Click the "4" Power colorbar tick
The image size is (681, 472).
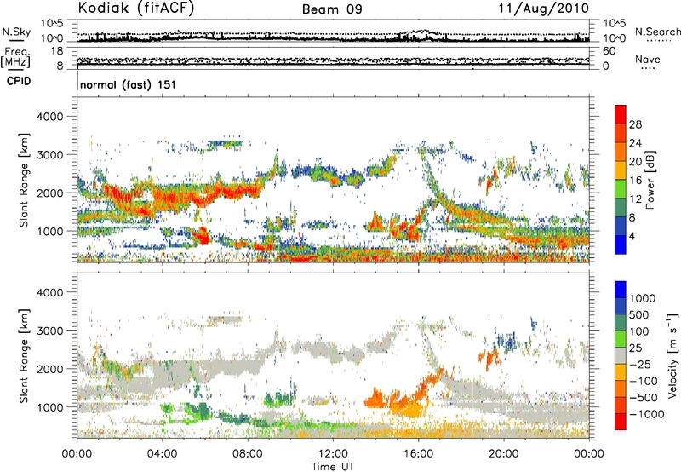pos(632,236)
